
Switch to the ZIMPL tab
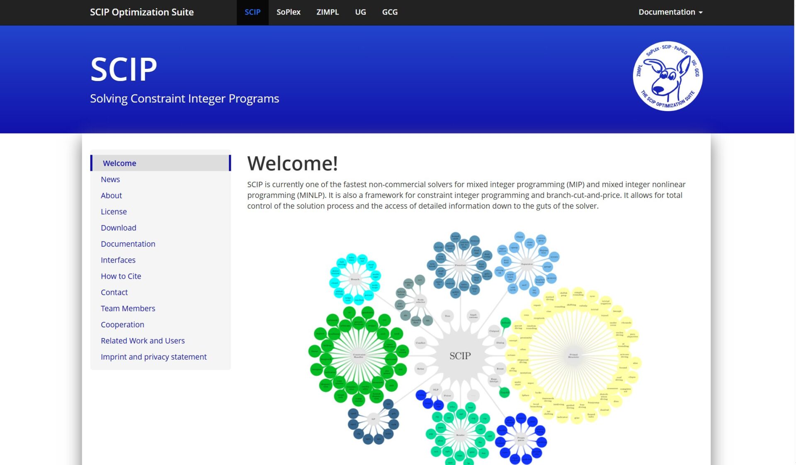328,12
